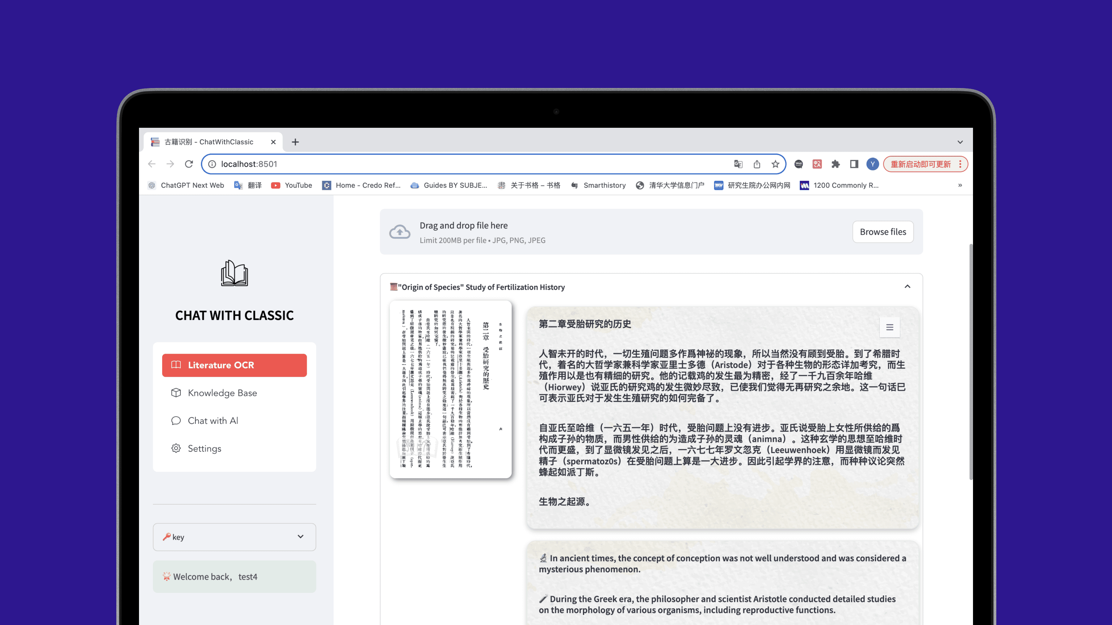Open the Knowledge Base menu item

pyautogui.click(x=222, y=393)
